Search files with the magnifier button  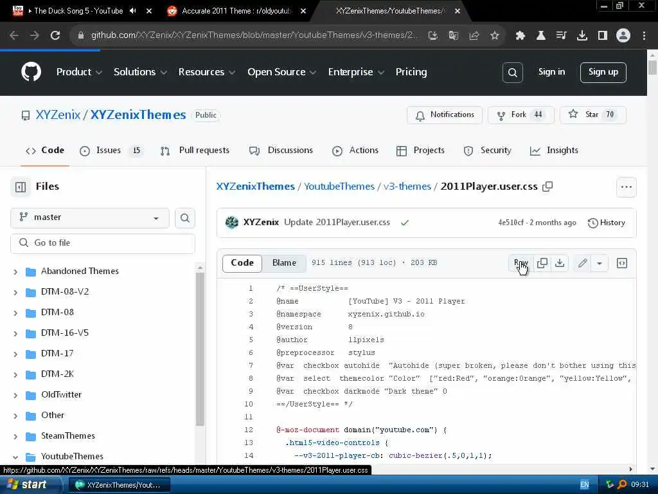[x=184, y=218]
